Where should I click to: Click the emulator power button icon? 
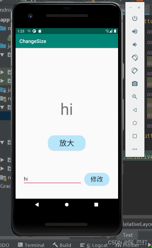(135, 18)
